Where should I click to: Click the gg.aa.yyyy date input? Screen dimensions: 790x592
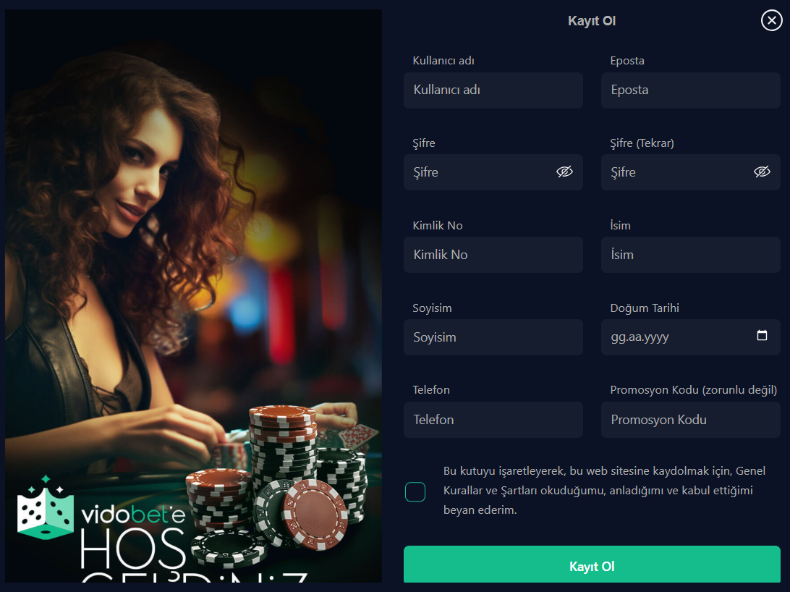[691, 337]
